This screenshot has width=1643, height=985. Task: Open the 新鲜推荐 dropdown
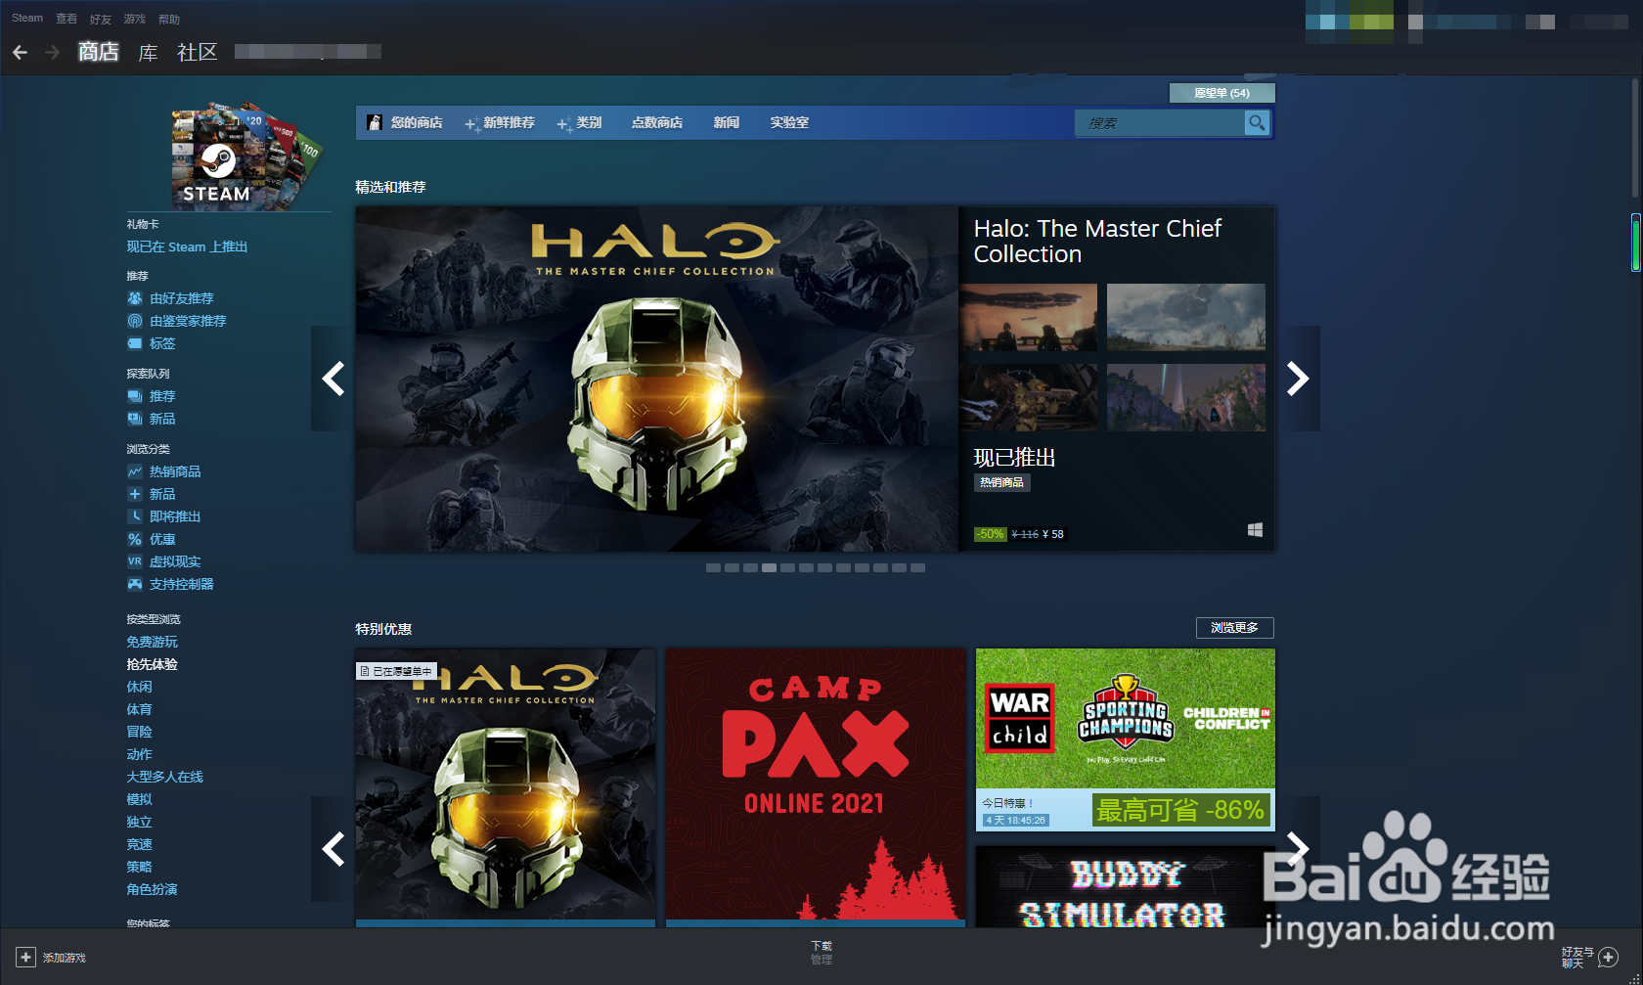pos(500,122)
